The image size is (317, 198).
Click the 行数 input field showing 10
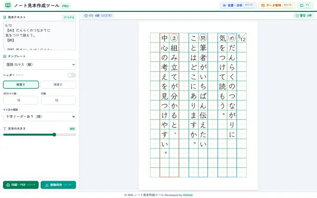(58, 100)
